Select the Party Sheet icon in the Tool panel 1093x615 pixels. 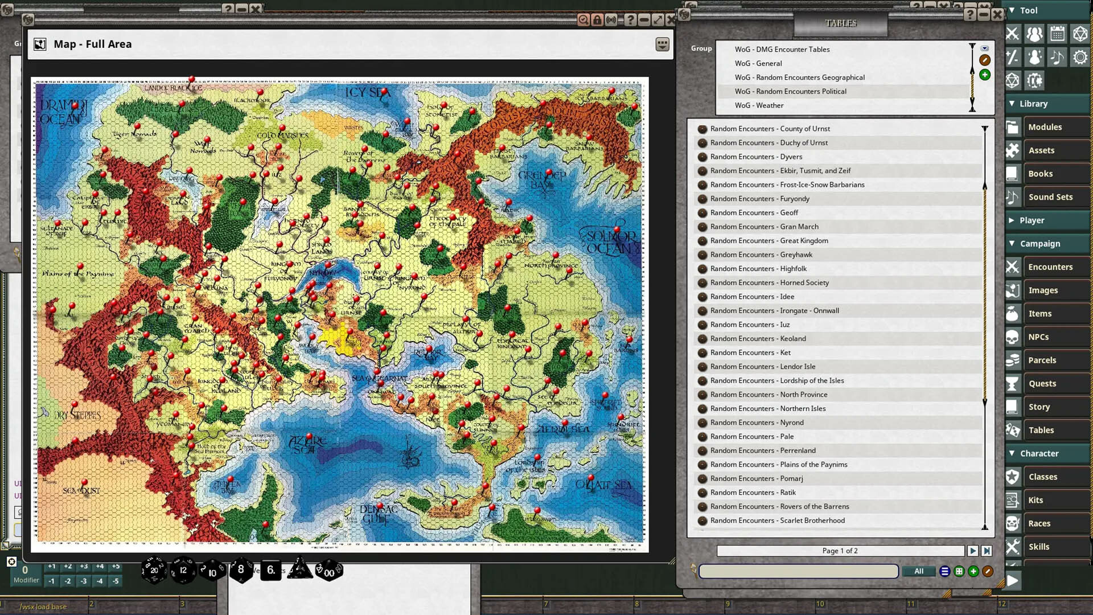(1034, 34)
